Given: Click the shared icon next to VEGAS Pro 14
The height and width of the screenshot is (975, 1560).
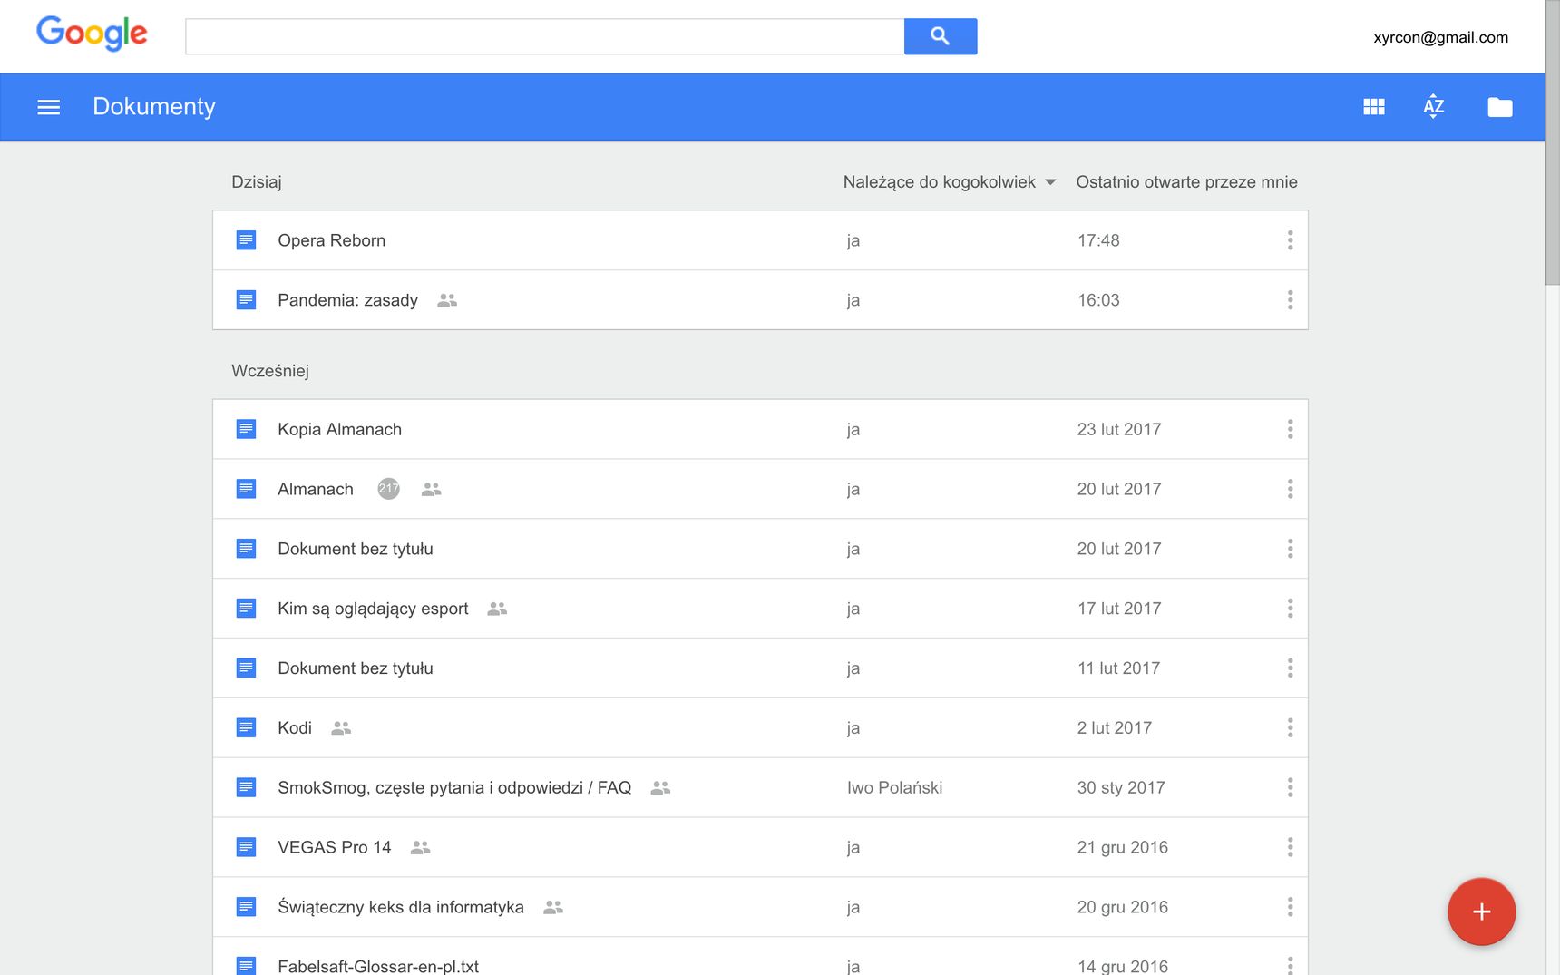Looking at the screenshot, I should [420, 848].
